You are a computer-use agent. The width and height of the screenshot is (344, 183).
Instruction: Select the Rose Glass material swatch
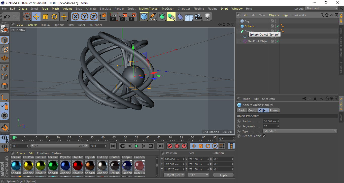point(139,166)
